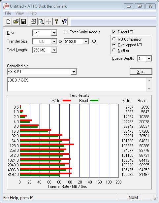
Task: Save results using the floppy disk icon
Action: [23, 21]
